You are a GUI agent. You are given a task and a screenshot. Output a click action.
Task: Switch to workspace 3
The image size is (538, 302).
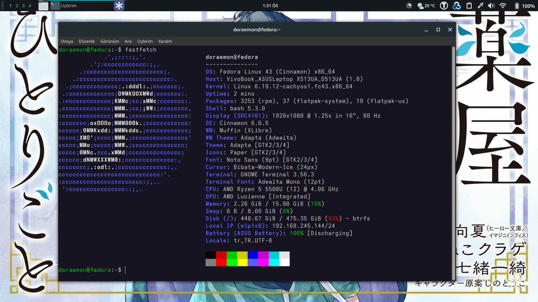point(23,6)
